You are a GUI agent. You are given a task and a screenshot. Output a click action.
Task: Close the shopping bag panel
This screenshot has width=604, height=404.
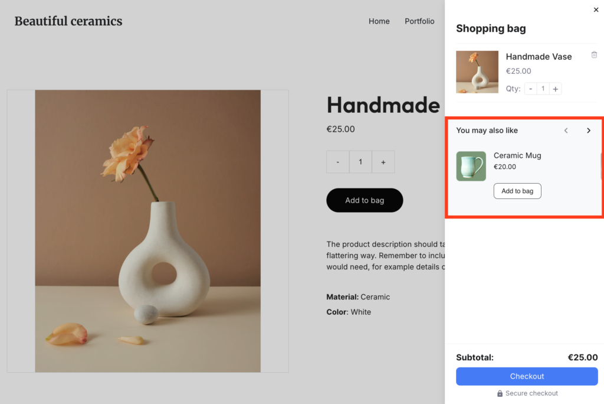[x=595, y=9]
